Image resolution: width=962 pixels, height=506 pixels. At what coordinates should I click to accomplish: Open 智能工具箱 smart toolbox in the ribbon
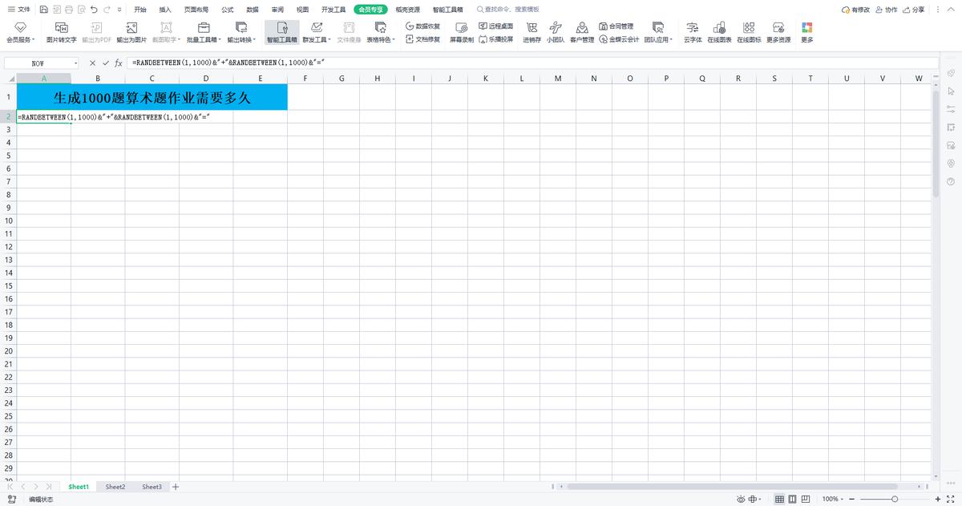281,32
